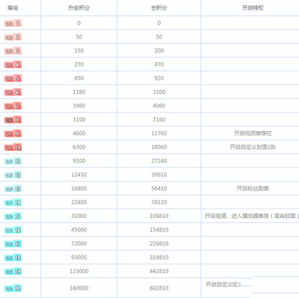Click the 1180 upgrade points cell
The width and height of the screenshot is (299, 298).
pyautogui.click(x=78, y=92)
